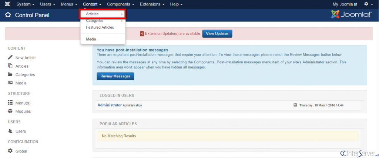
Task: Select Categories in the Content menu
Action: (x=103, y=21)
